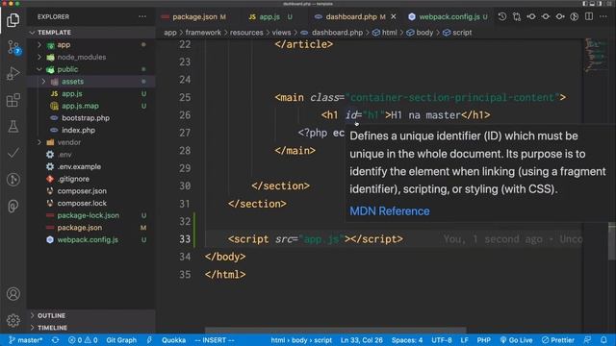616x346 pixels.
Task: Open errors and warnings count in status bar
Action: tap(83, 340)
